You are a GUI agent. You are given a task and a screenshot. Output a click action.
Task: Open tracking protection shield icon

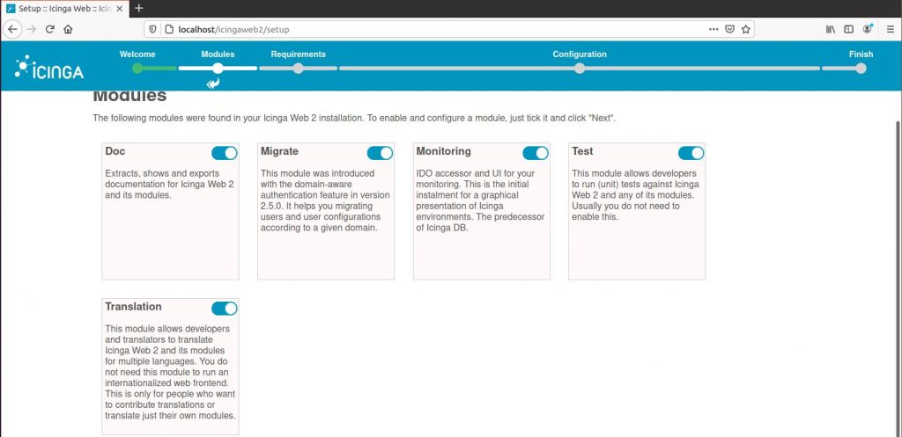click(152, 29)
